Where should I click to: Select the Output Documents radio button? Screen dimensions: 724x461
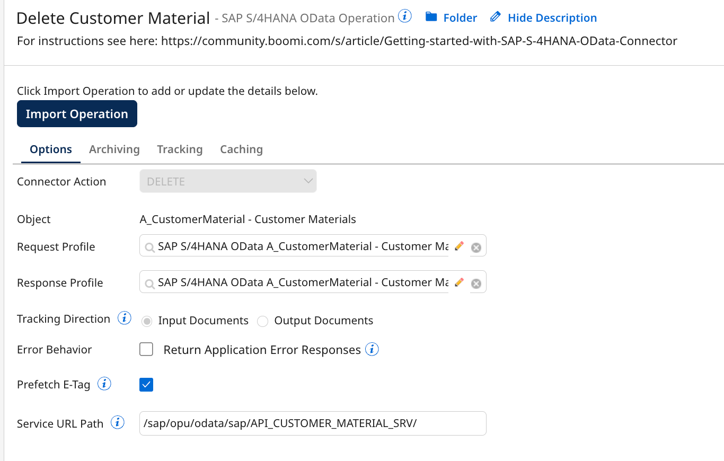(x=262, y=321)
